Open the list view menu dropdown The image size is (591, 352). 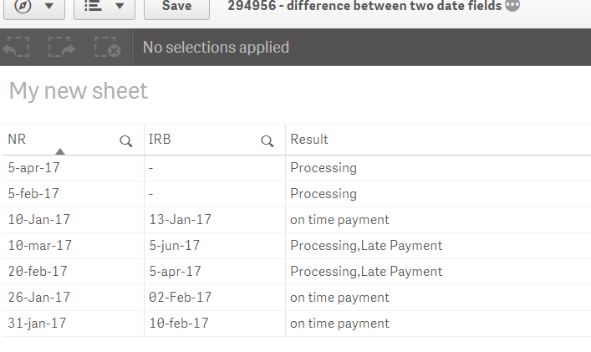point(104,7)
